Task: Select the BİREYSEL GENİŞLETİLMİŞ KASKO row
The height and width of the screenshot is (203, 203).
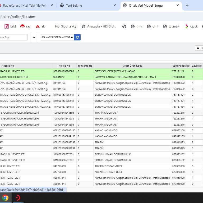Action: [x=115, y=71]
